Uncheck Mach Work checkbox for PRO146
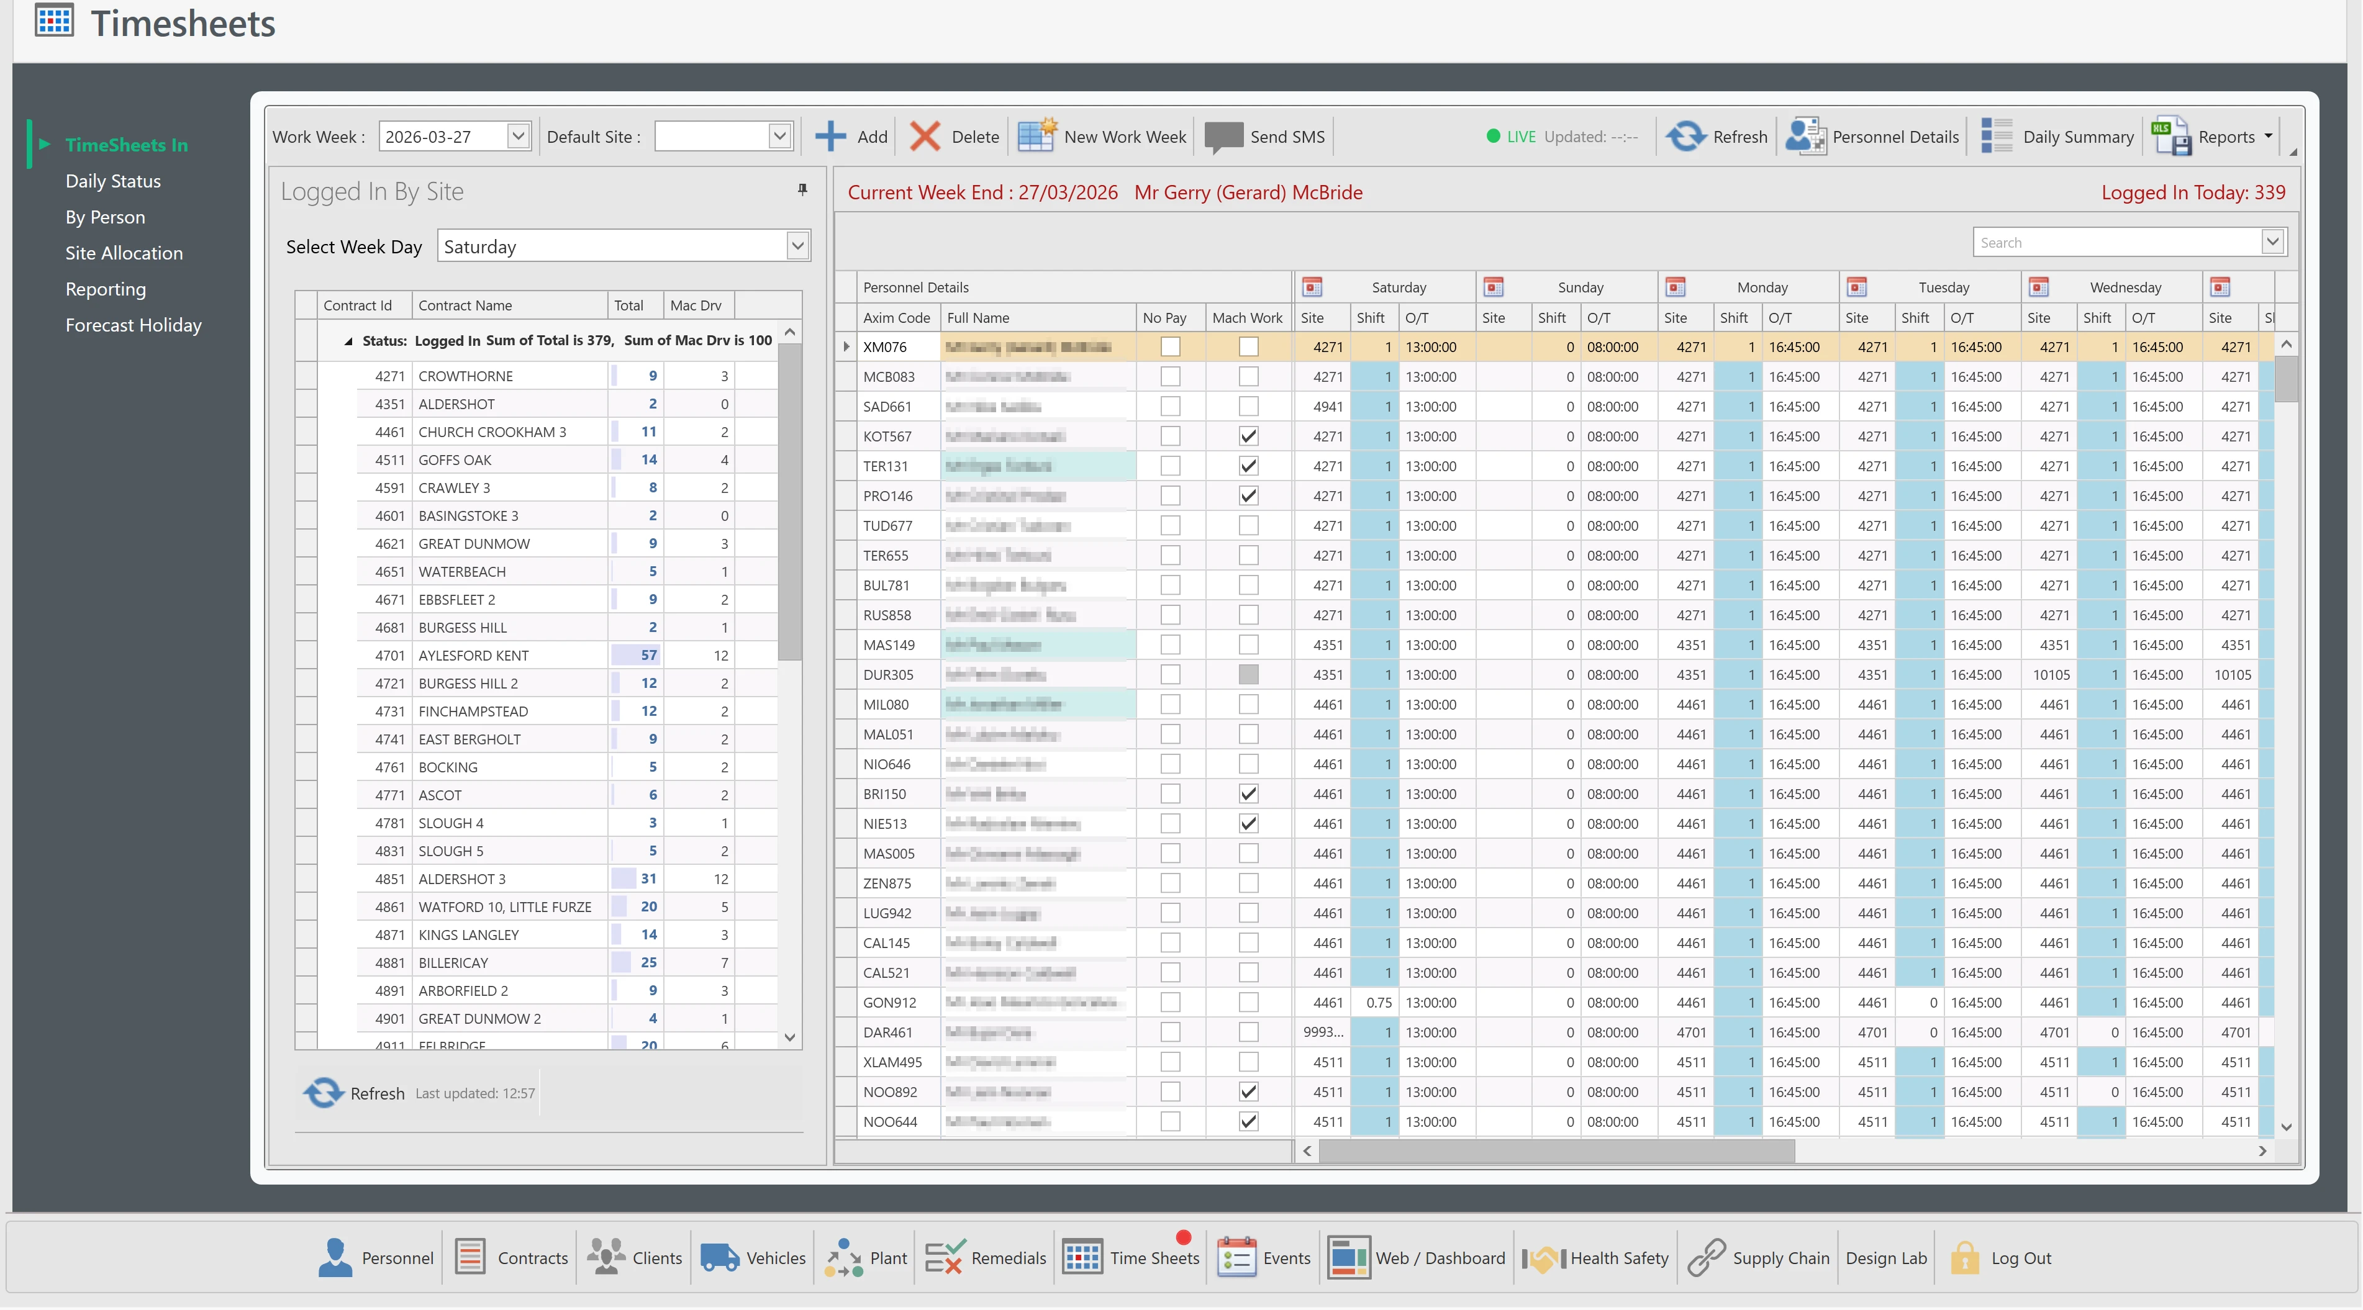This screenshot has height=1310, width=2363. click(1248, 496)
